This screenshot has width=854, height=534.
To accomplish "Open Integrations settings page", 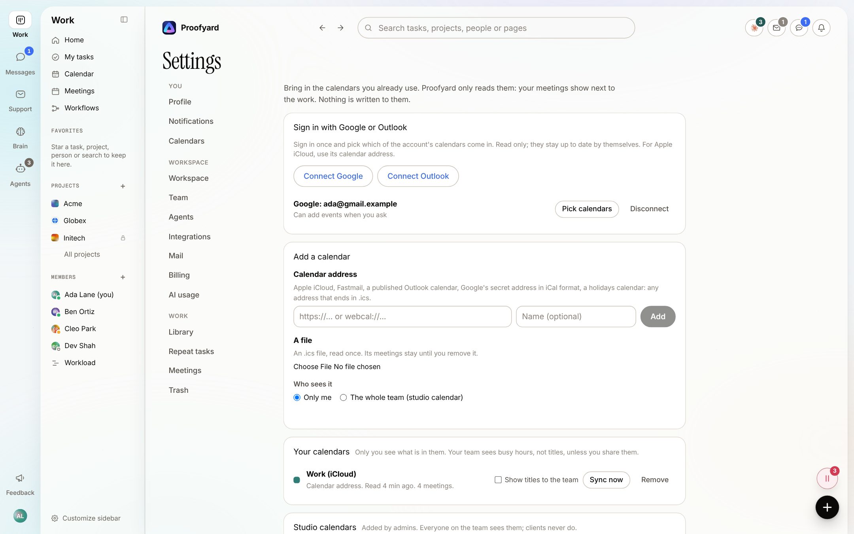I will pyautogui.click(x=189, y=237).
